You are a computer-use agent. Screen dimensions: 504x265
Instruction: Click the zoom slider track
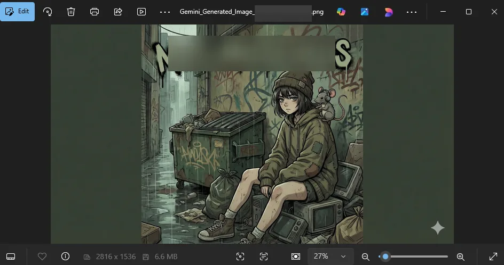tap(416, 256)
